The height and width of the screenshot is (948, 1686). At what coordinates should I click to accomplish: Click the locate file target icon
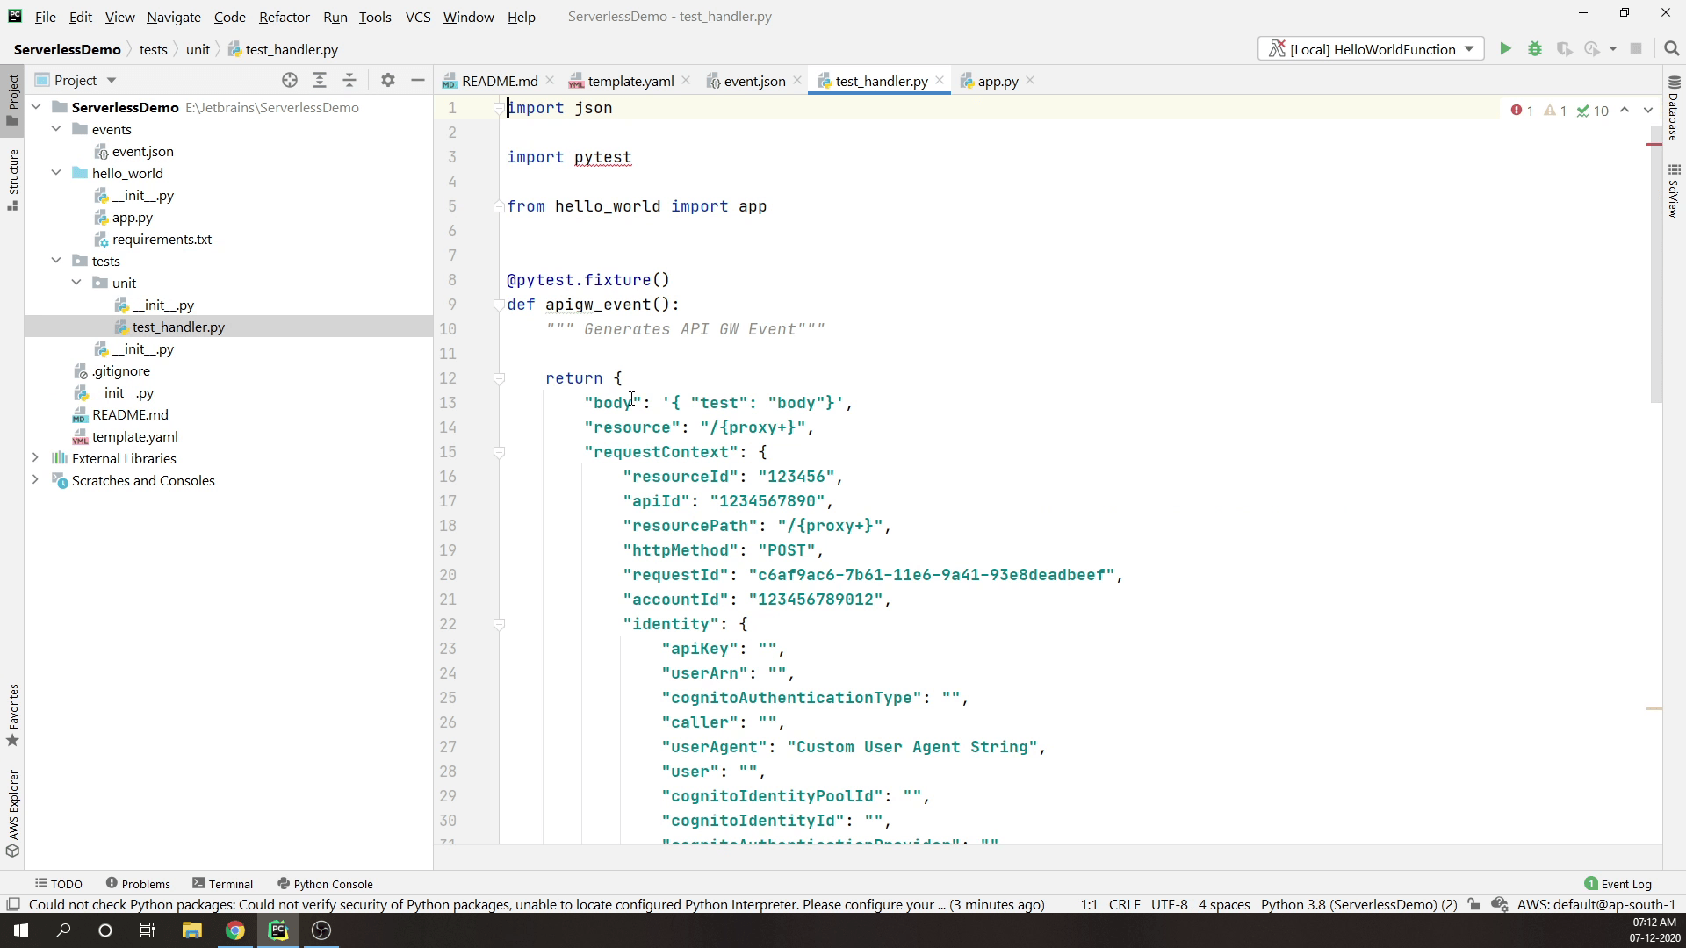[x=290, y=80]
